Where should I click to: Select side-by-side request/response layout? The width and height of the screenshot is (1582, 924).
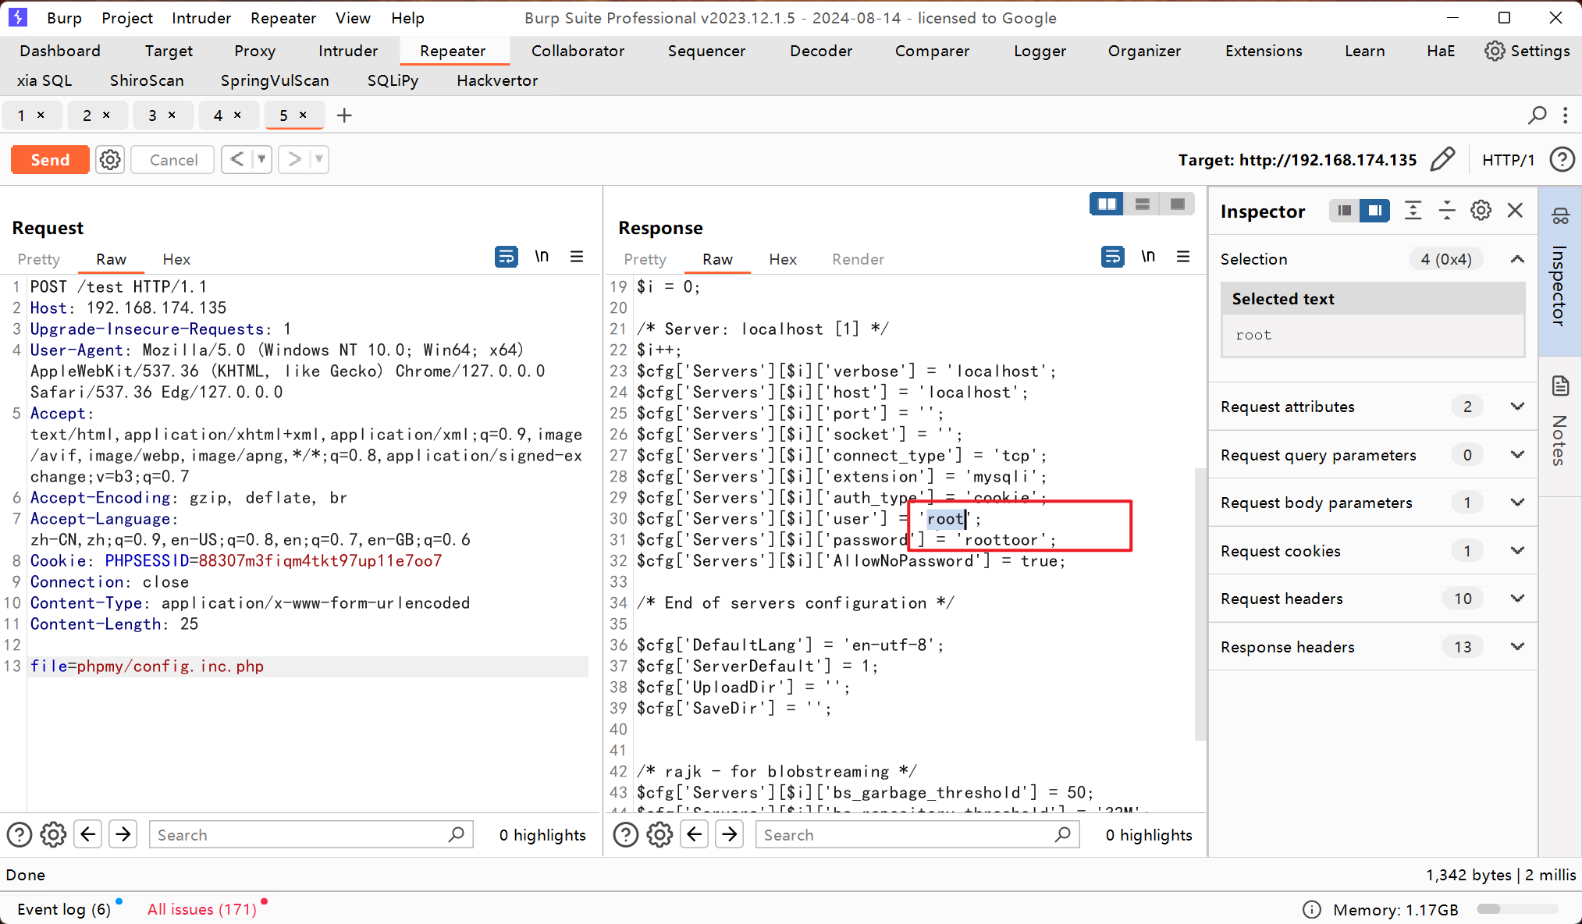[1107, 204]
